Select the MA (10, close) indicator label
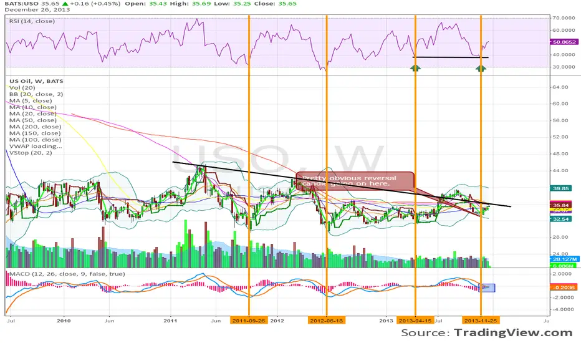 32,107
